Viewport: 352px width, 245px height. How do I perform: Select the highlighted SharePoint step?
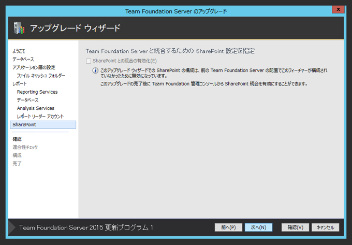point(43,125)
